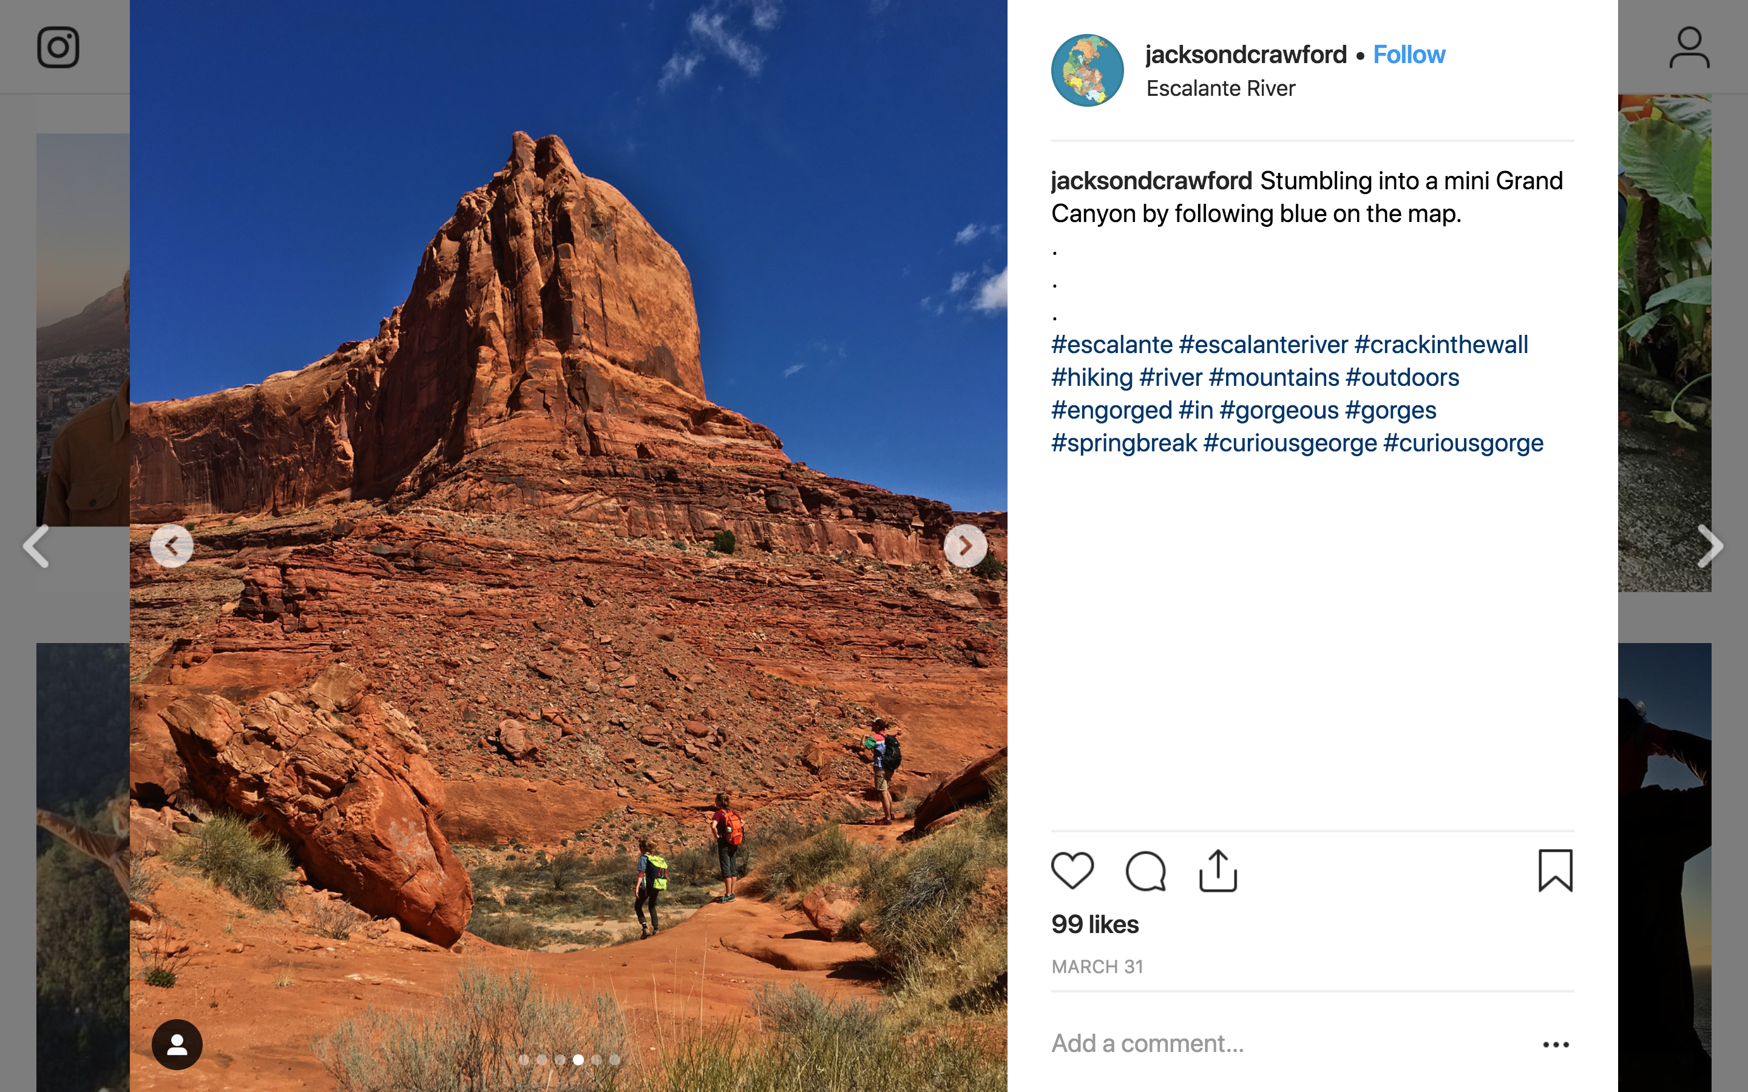The height and width of the screenshot is (1092, 1748).
Task: Open the #crackinthewall hashtag
Action: point(1441,345)
